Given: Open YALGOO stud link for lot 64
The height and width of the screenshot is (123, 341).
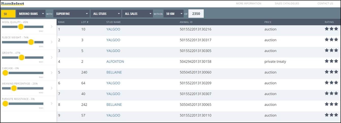Looking at the screenshot, I should click(x=113, y=83).
